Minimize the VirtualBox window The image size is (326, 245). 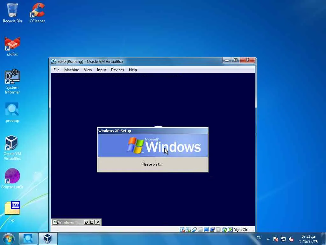click(x=227, y=60)
